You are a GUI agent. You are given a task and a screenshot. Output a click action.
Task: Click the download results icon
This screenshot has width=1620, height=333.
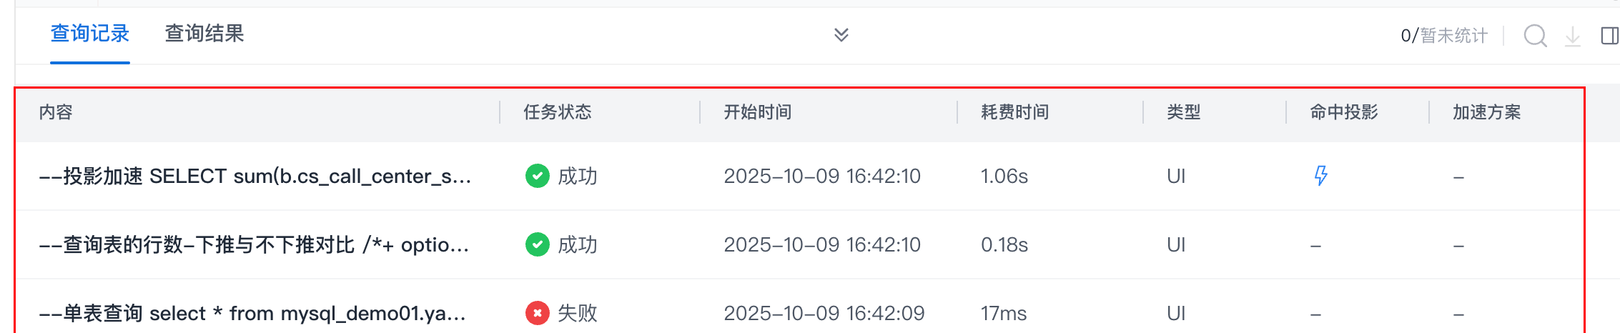(x=1573, y=36)
